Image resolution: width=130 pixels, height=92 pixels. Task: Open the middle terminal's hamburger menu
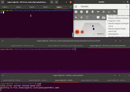[120, 41]
